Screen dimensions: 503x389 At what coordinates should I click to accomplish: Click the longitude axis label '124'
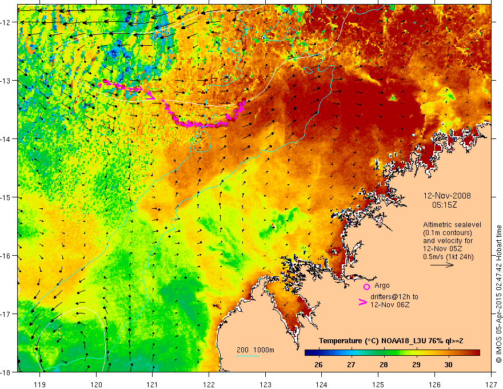(x=322, y=385)
